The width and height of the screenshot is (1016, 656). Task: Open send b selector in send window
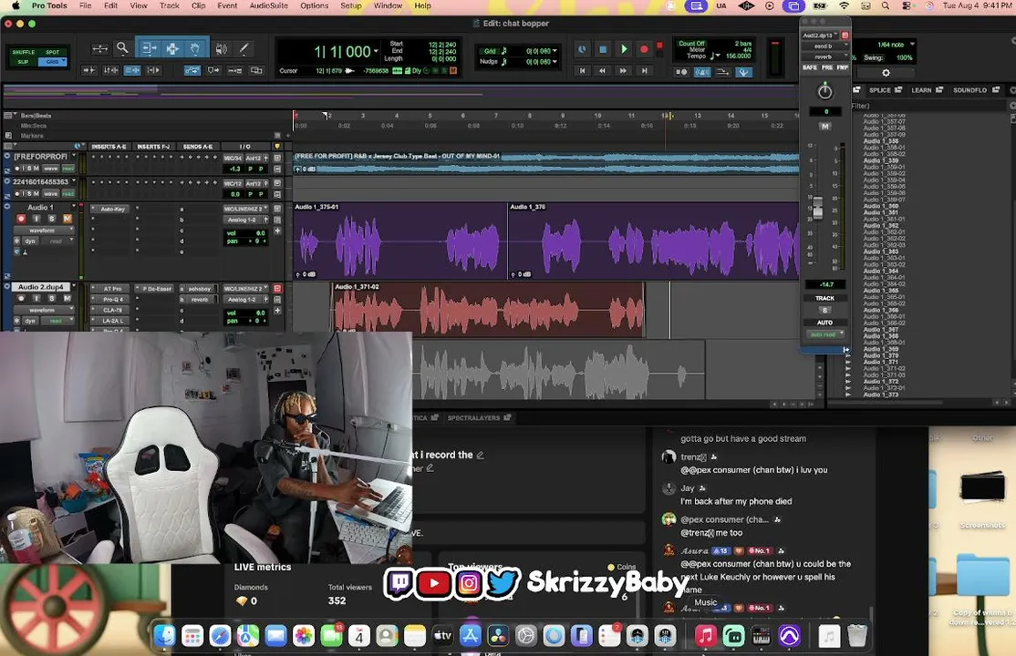point(825,46)
